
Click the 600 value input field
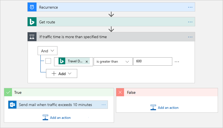coord(153,61)
